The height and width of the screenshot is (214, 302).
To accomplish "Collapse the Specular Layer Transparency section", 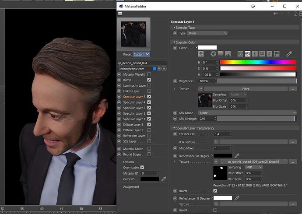I will point(174,128).
